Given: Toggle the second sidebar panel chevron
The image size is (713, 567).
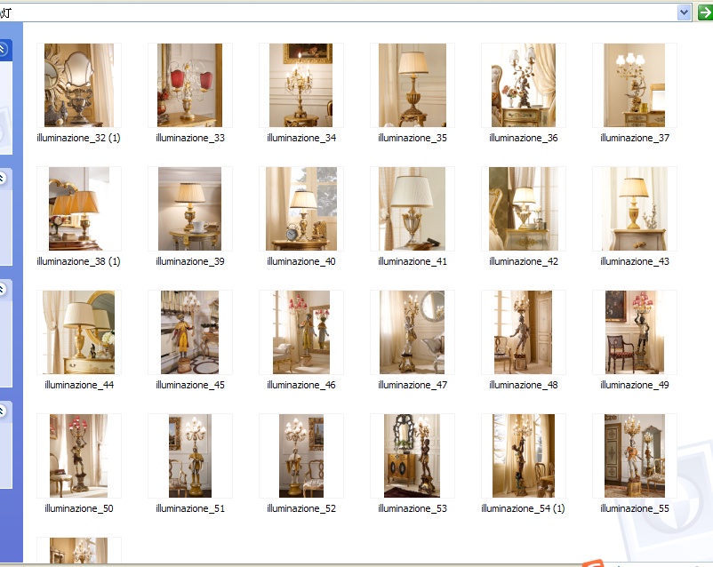Looking at the screenshot, I should tap(3, 178).
